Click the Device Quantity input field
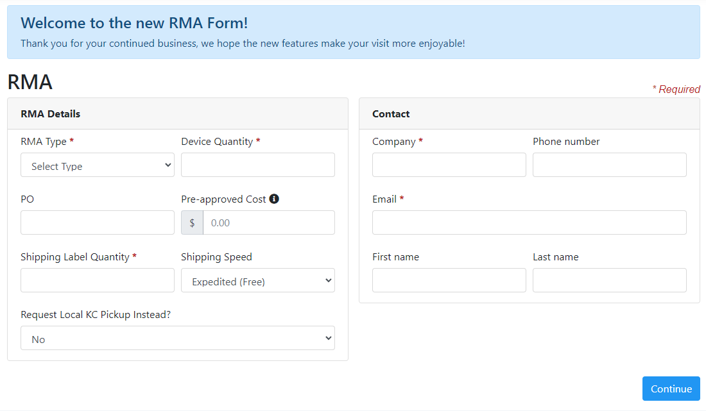The width and height of the screenshot is (706, 411). click(257, 165)
